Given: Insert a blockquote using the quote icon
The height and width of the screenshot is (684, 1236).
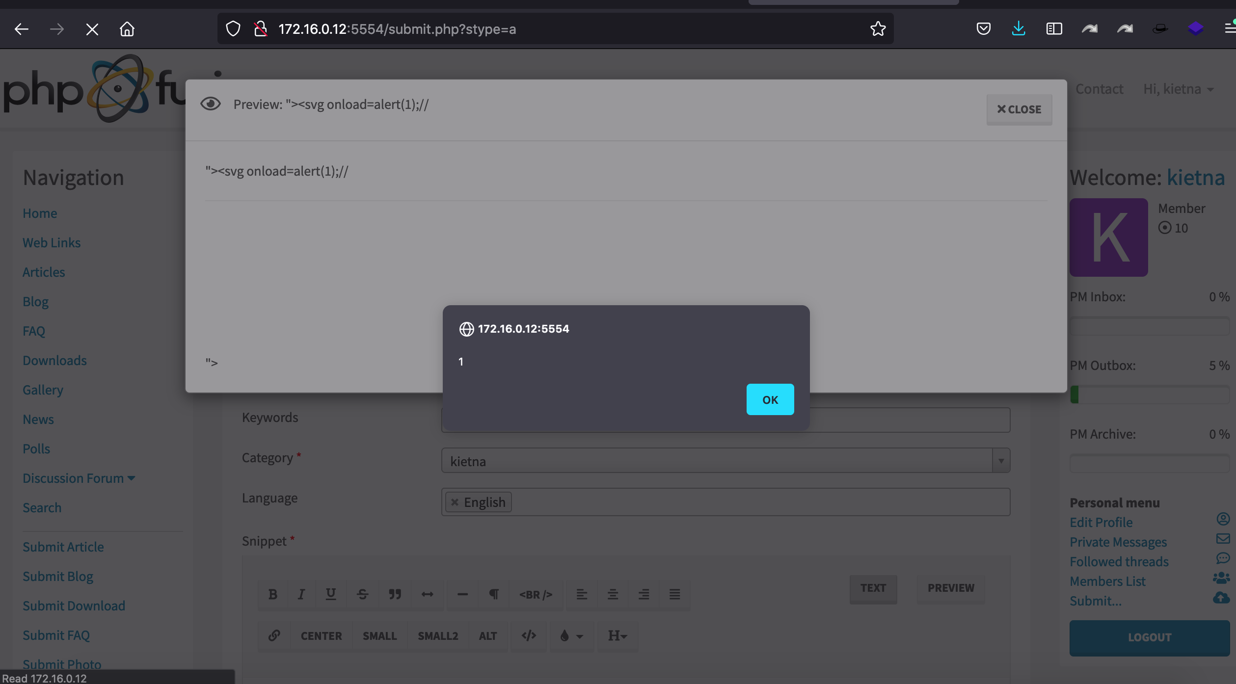Looking at the screenshot, I should coord(395,594).
